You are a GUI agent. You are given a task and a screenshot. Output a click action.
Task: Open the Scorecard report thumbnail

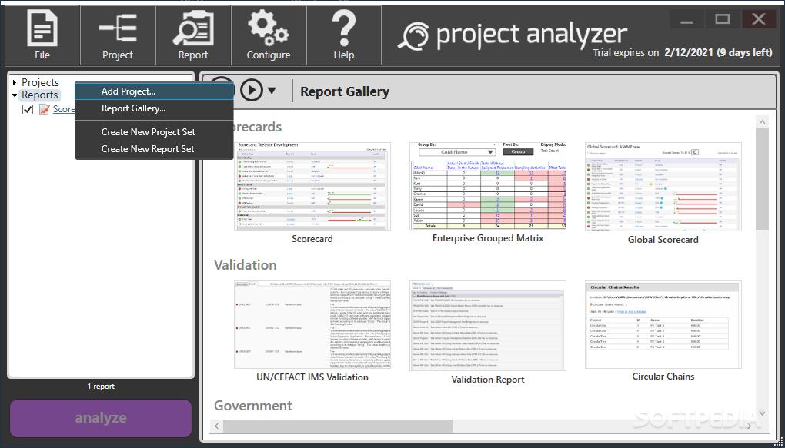pos(312,187)
